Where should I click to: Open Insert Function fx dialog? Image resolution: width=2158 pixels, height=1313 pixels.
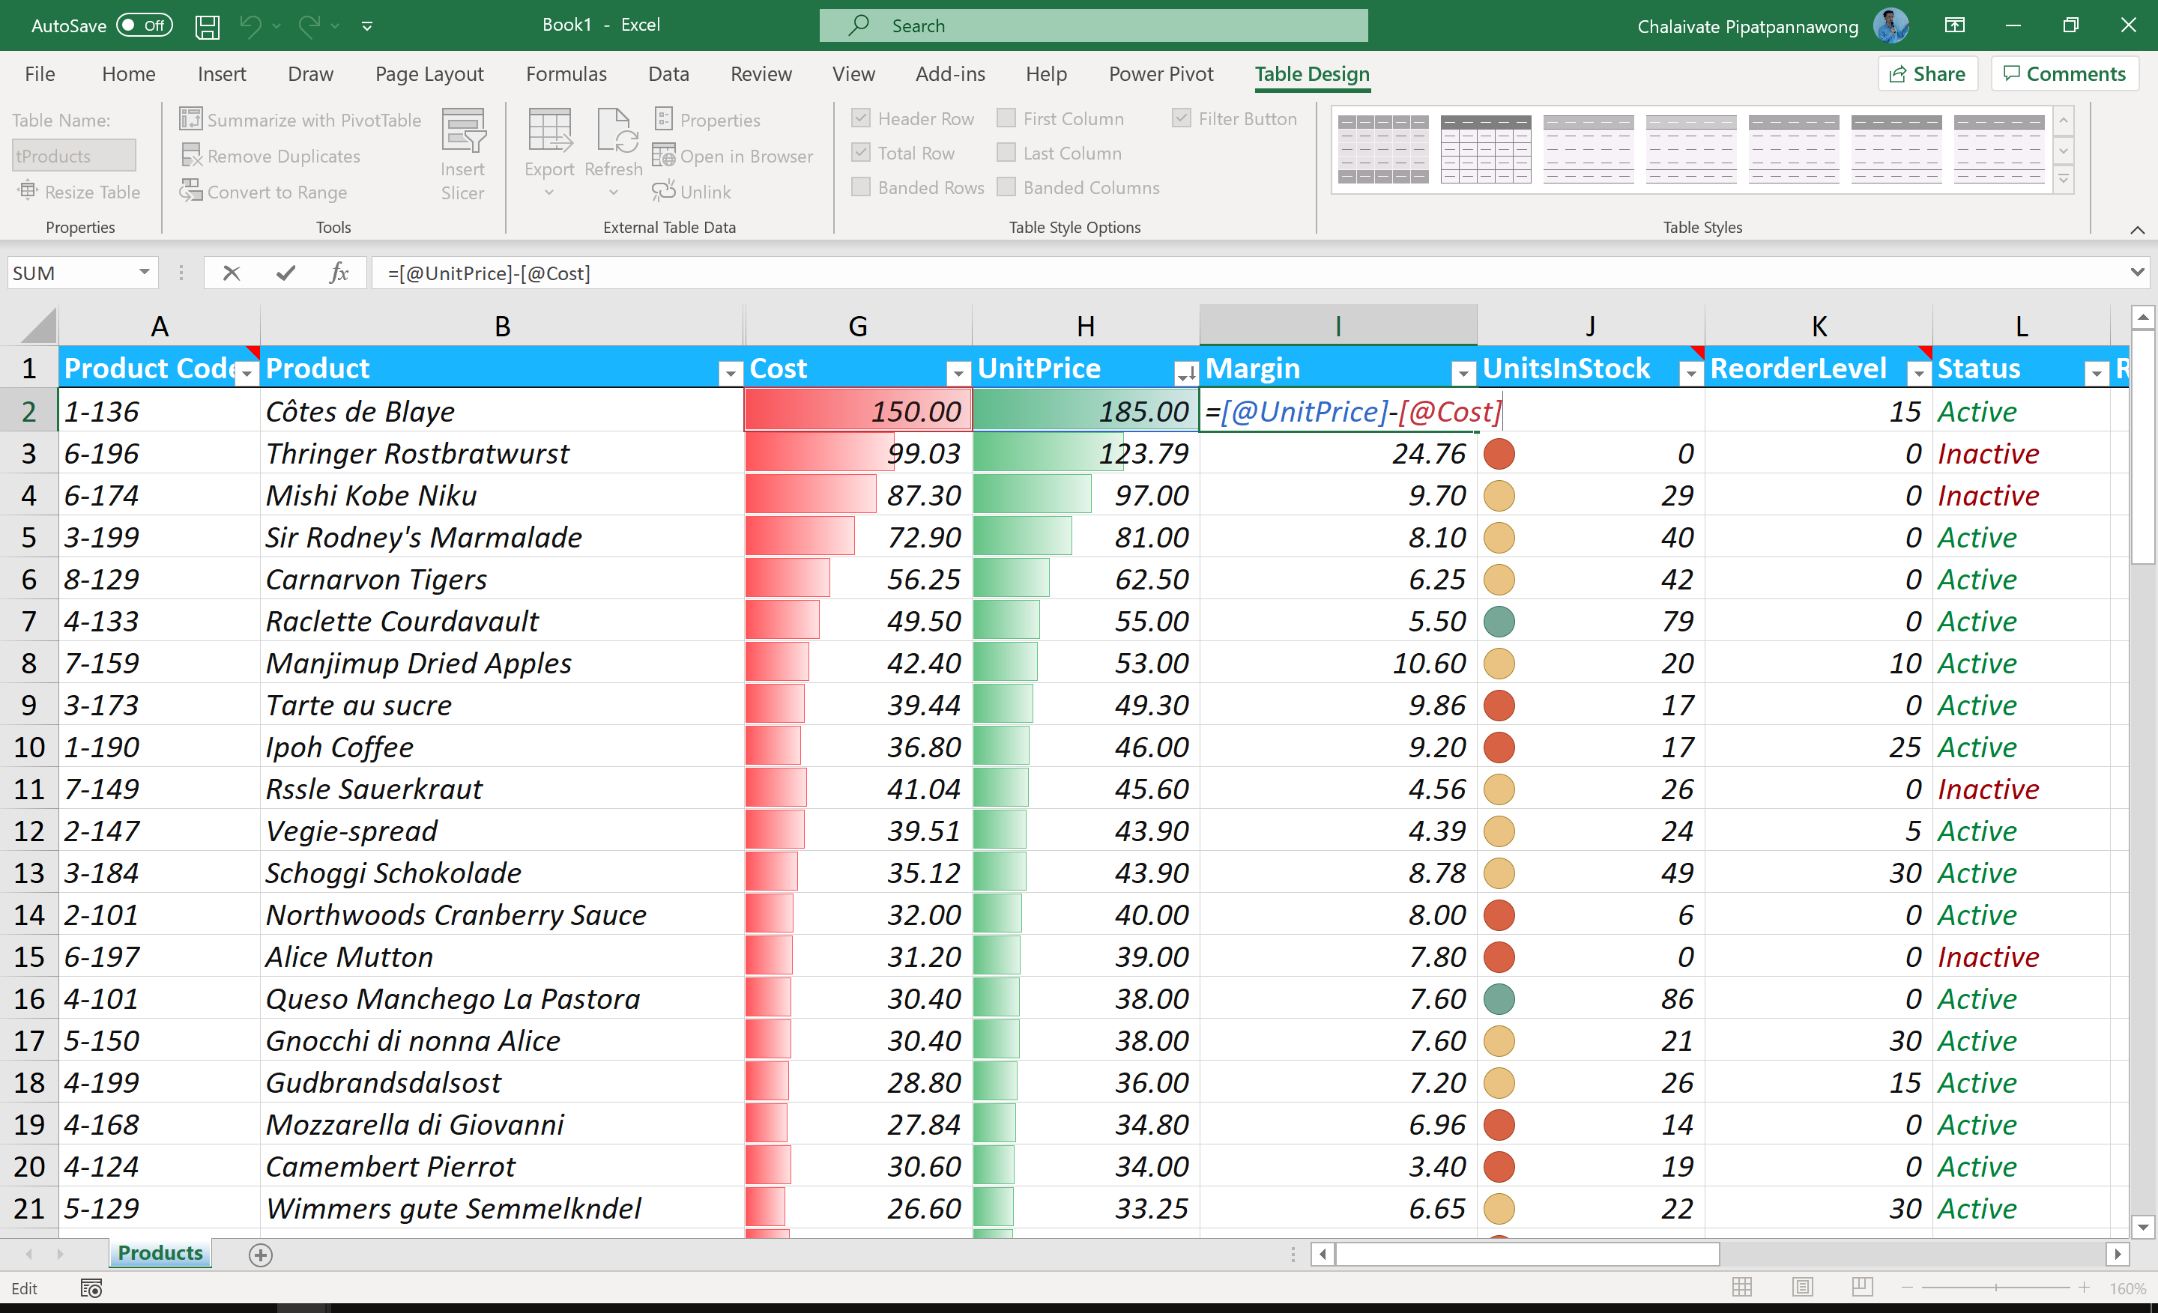339,273
